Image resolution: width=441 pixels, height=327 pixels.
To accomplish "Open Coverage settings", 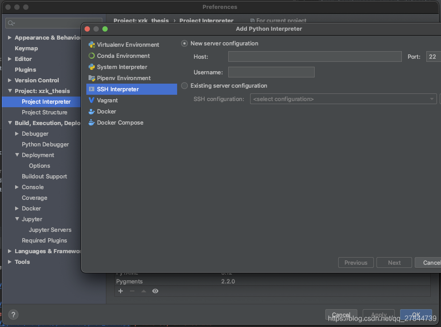I will pyautogui.click(x=35, y=198).
